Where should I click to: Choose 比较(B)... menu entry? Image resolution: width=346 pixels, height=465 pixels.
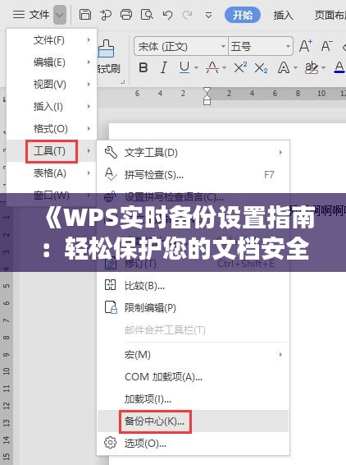coord(193,286)
